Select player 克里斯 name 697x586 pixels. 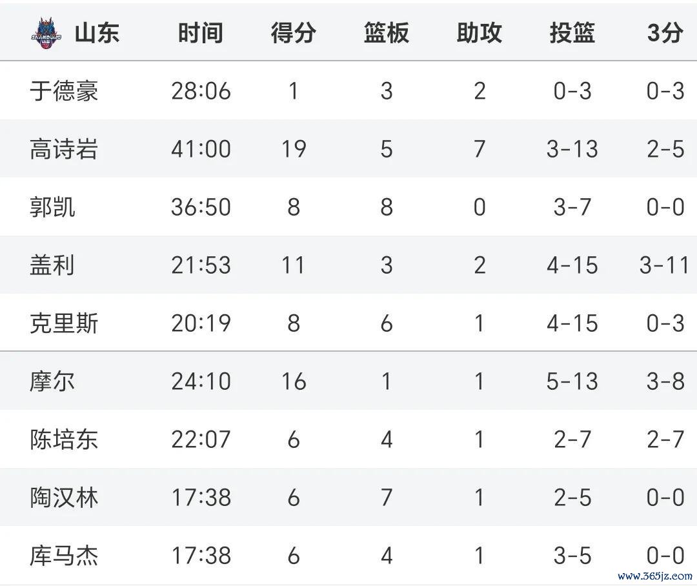point(63,323)
